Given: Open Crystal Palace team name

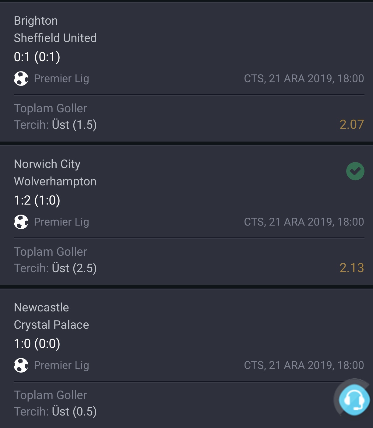Looking at the screenshot, I should click(51, 325).
